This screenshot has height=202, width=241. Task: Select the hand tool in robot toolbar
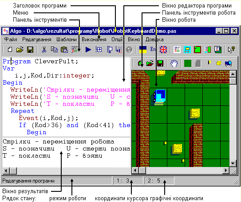(174, 63)
